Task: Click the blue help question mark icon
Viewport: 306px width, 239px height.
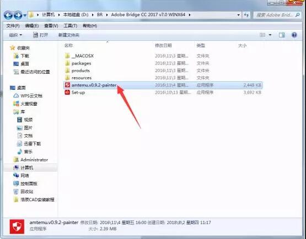Action: (x=294, y=35)
